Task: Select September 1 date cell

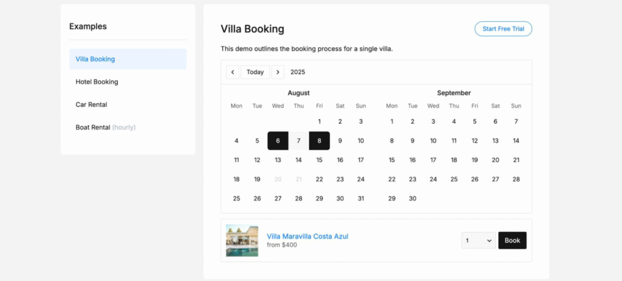Action: tap(392, 121)
